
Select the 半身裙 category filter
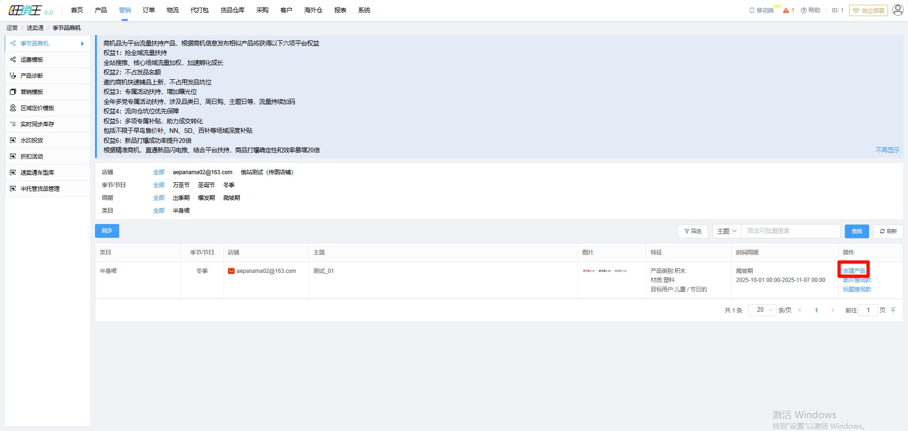(181, 211)
